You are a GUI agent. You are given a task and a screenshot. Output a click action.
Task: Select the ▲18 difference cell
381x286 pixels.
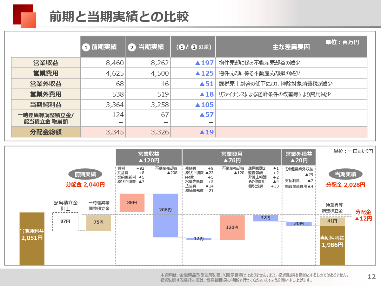tap(193, 94)
